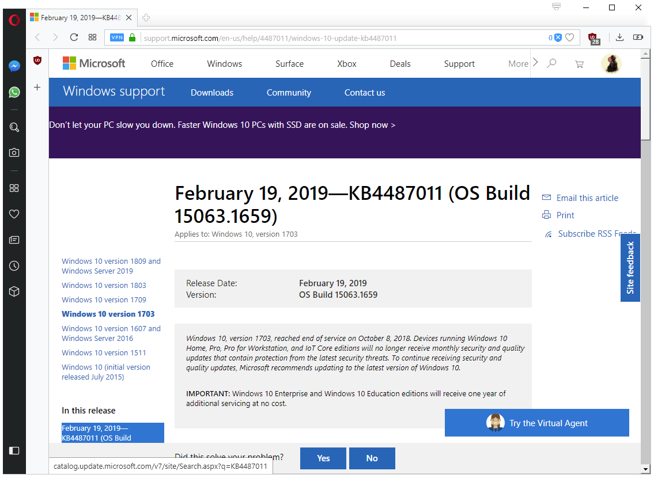
Task: Open the Site feedback tab
Action: point(630,268)
